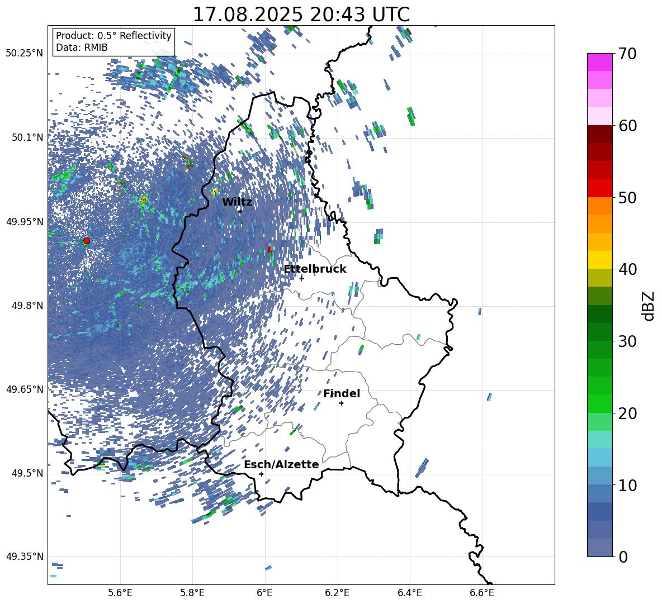Screen dimensions: 662x604
Task: Click the Findel city label
Action: (342, 393)
